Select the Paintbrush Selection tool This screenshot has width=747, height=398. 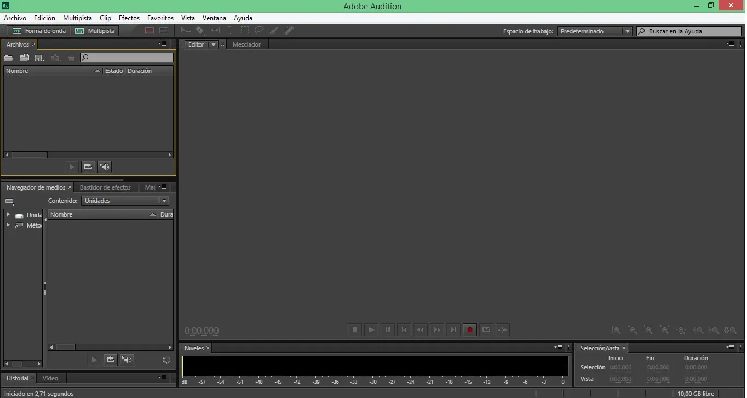tap(274, 31)
